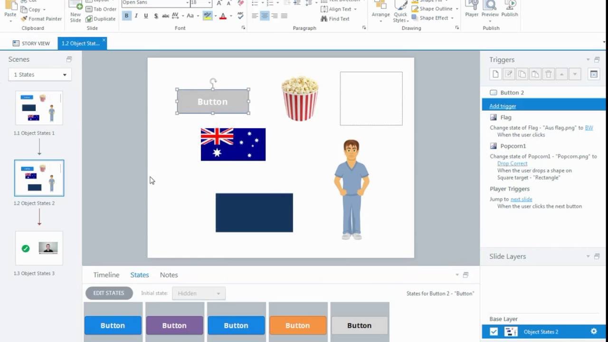608x342 pixels.
Task: Switch to the Story View tab
Action: pyautogui.click(x=31, y=43)
